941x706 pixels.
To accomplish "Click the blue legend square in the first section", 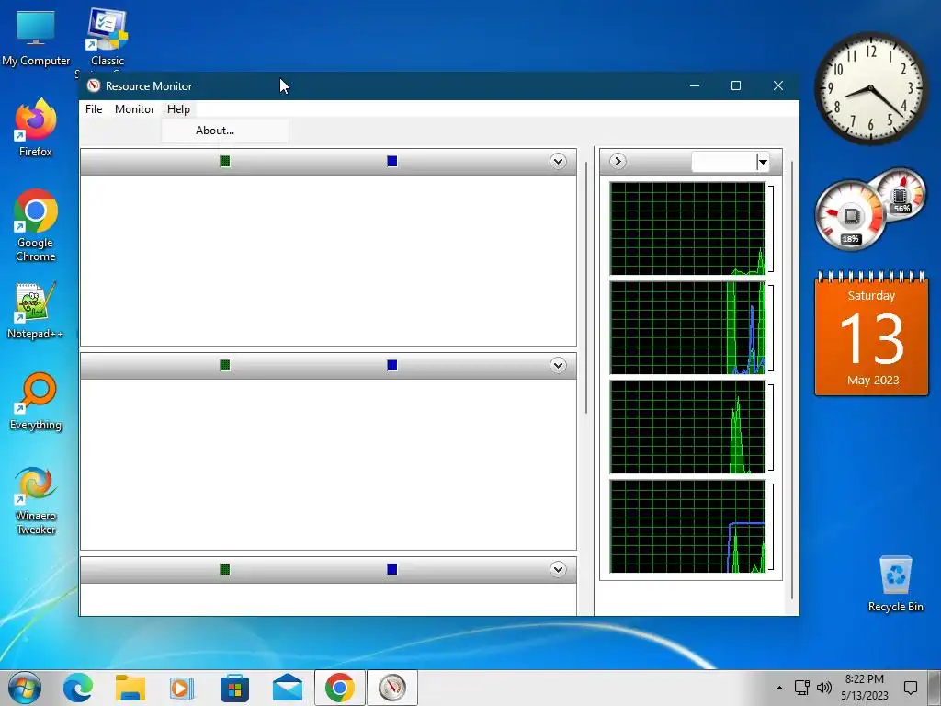I will tap(391, 162).
